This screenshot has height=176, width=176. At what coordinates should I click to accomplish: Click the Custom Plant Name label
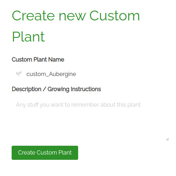coord(38,59)
